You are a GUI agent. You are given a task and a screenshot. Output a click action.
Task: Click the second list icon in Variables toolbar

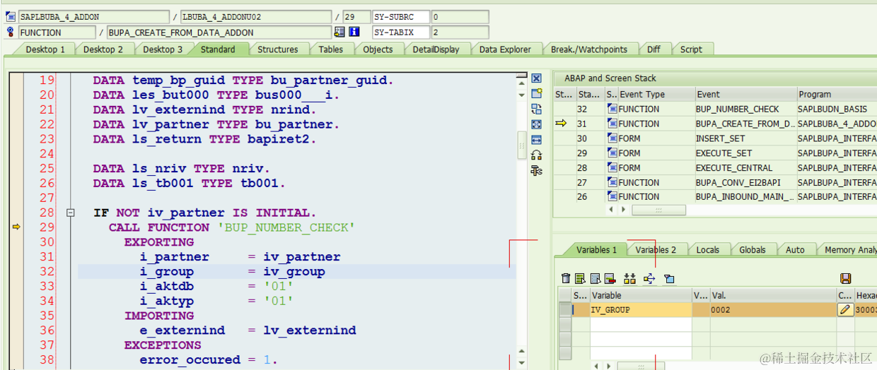pos(595,278)
